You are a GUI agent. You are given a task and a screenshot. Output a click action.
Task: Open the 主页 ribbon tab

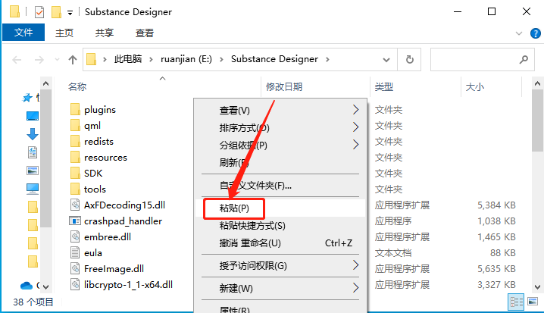(64, 33)
